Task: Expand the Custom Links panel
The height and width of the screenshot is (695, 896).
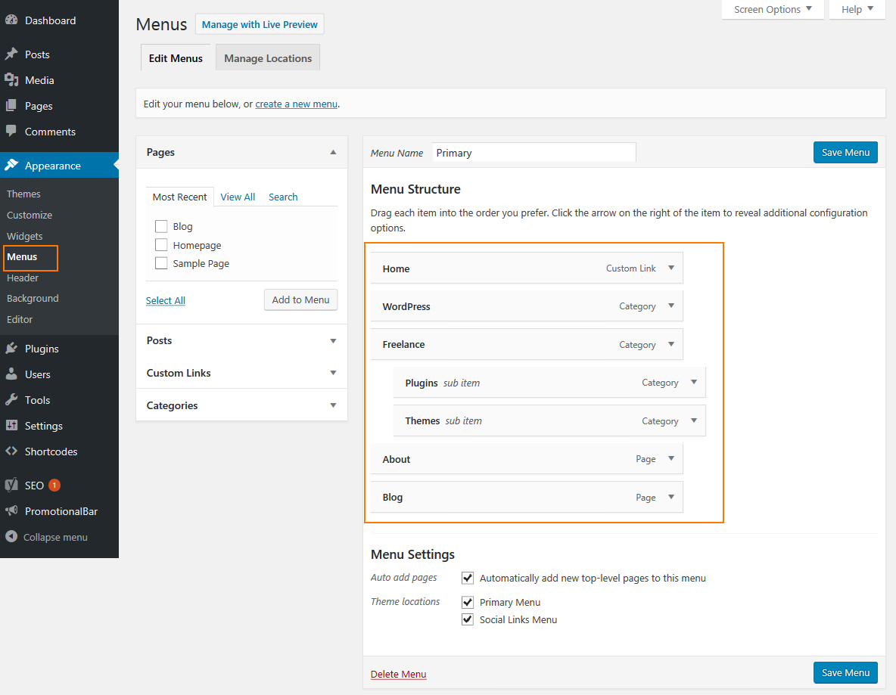Action: [x=333, y=373]
